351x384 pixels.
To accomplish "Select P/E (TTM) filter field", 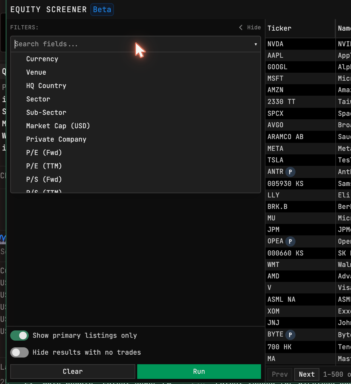I will 136,166.
